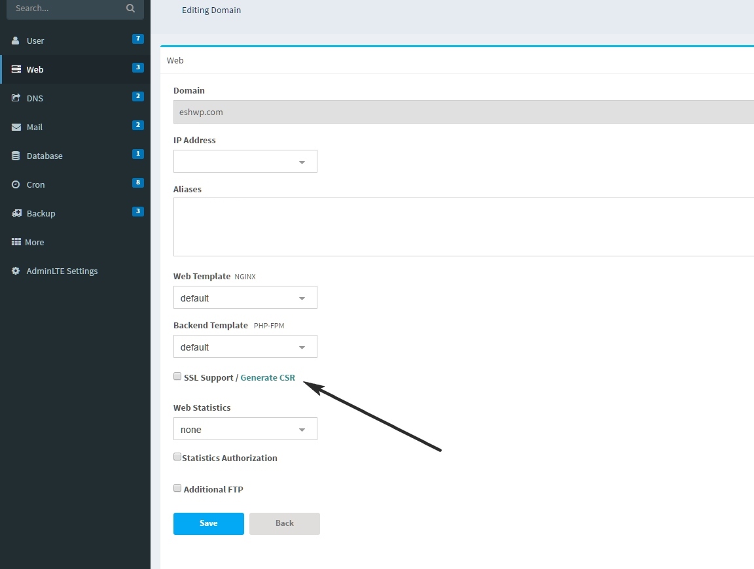Enable the SSL Support checkbox
Viewport: 754px width, 569px height.
177,377
